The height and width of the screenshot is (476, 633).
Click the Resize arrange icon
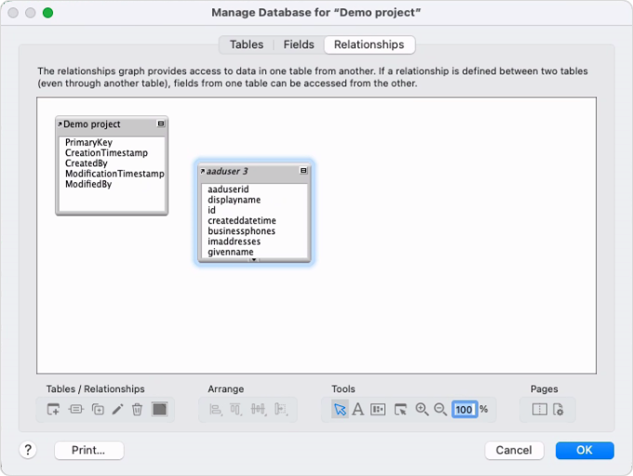(x=281, y=410)
